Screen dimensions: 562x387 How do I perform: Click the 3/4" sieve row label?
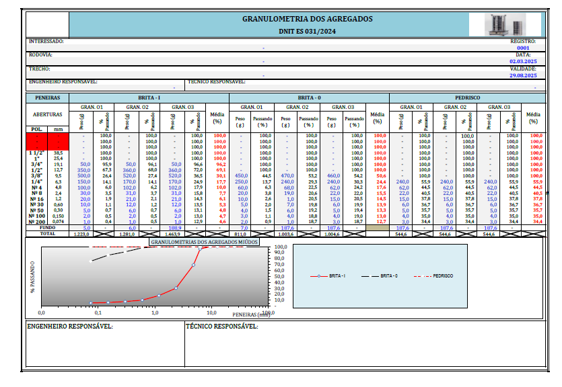coord(36,165)
